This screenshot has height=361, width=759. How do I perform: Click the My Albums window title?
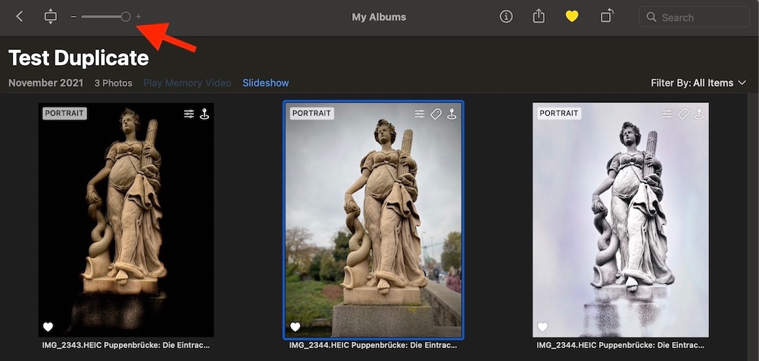[x=379, y=17]
